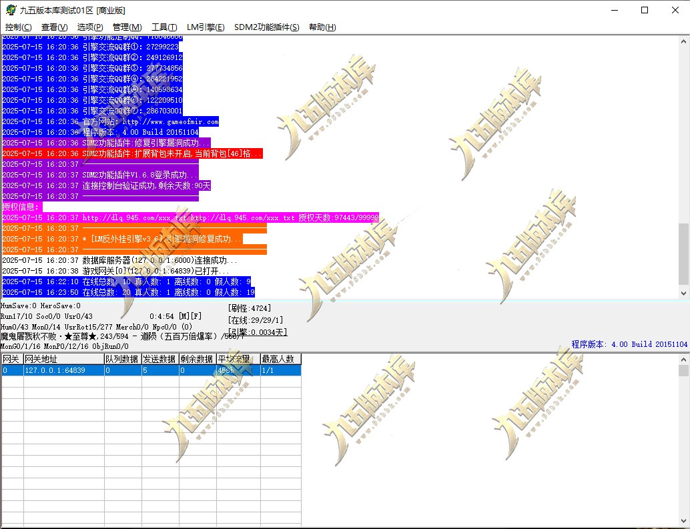Click the gameofmir.com official website log line
This screenshot has height=529, width=690.
click(111, 122)
